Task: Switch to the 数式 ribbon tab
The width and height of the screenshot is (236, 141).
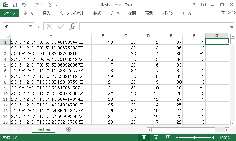Action: coord(97,13)
